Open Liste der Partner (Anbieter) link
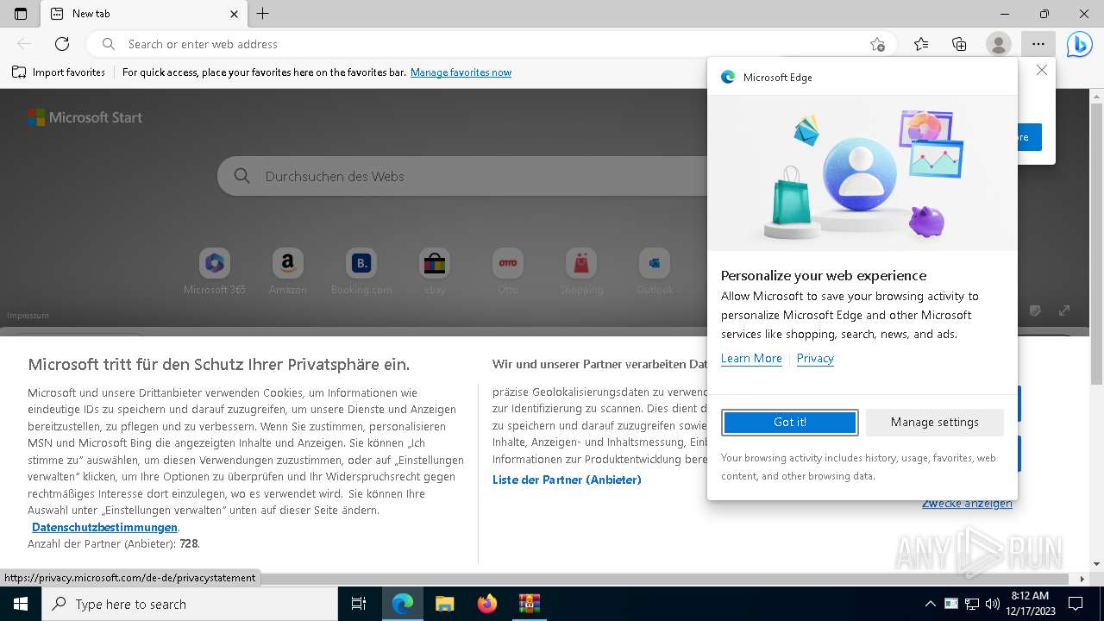Screen dimensions: 1104x621 tap(567, 480)
